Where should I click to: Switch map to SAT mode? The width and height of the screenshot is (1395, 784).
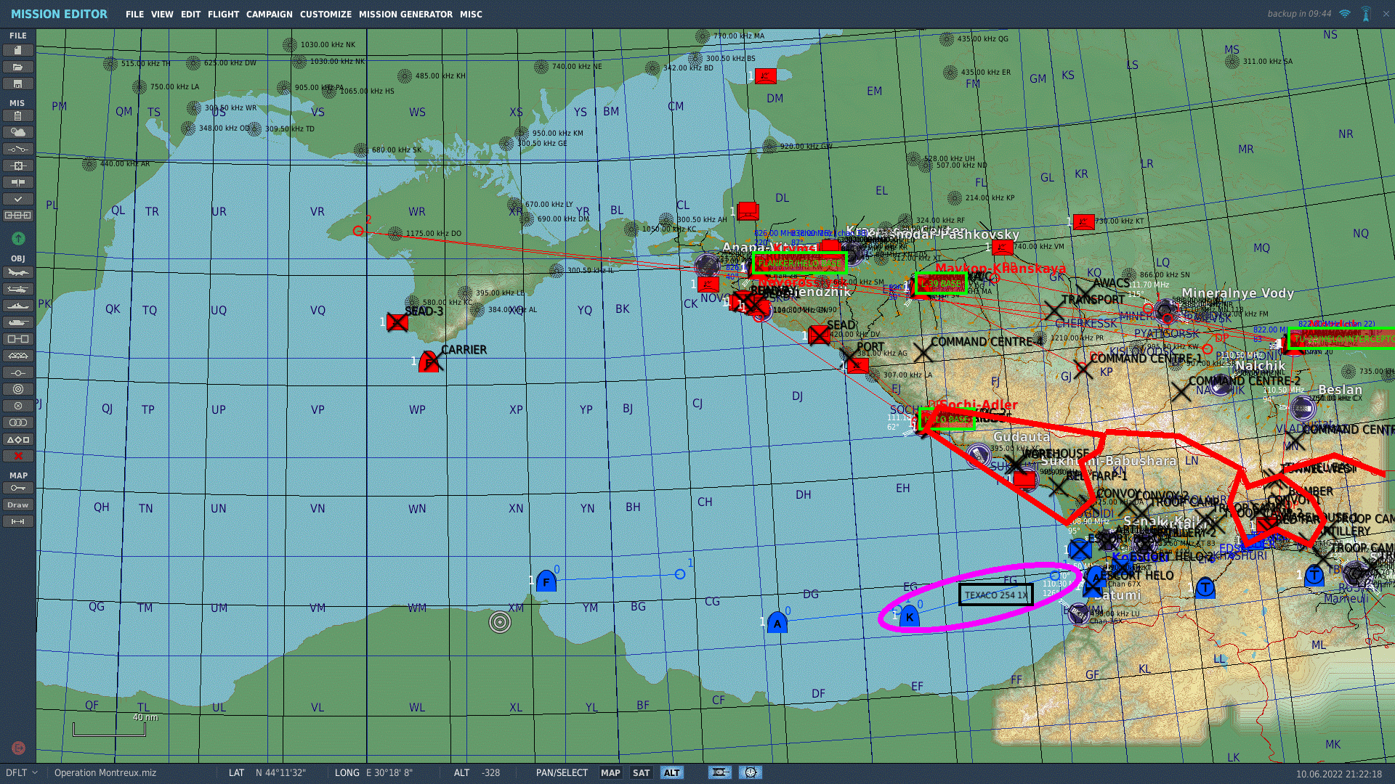641,773
